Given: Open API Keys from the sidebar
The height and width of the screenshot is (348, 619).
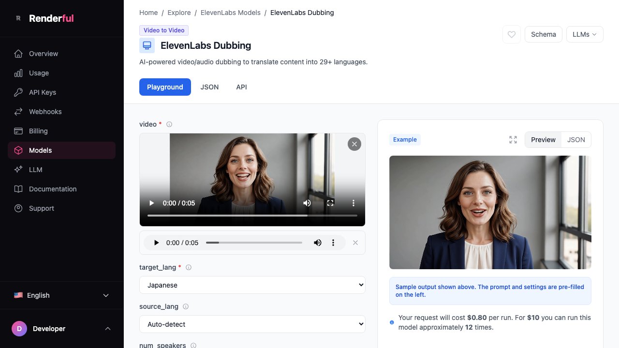Looking at the screenshot, I should click(x=42, y=92).
